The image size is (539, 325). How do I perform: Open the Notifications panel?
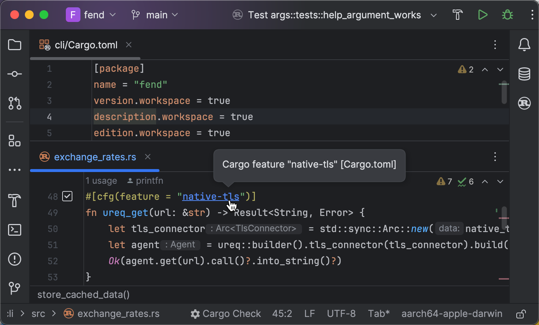pos(524,45)
